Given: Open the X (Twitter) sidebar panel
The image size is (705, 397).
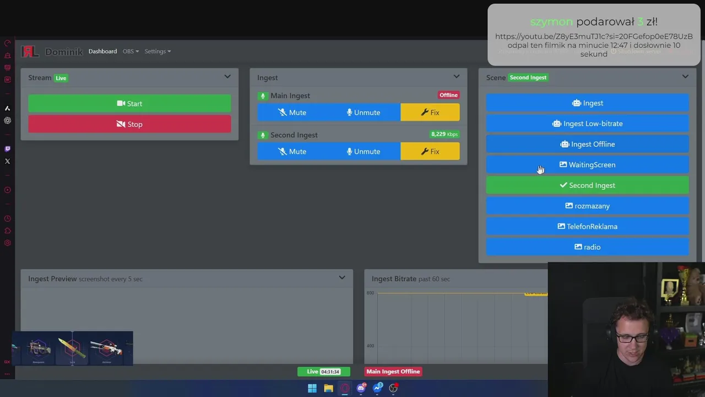Looking at the screenshot, I should (8, 161).
